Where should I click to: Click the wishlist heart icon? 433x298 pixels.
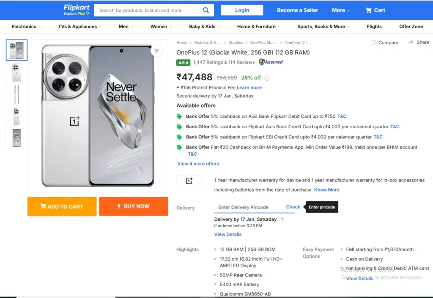point(156,51)
